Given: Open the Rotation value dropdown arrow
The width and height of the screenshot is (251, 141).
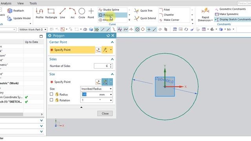Looking at the screenshot, I should point(111,100).
